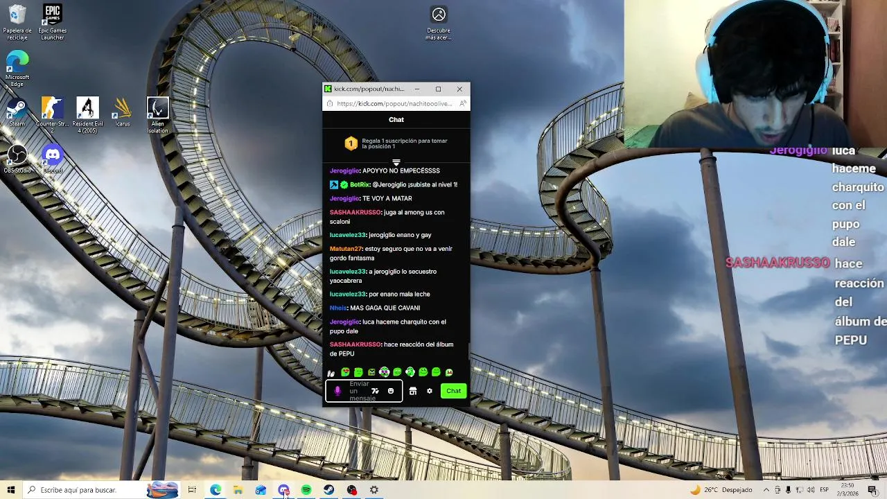Screen dimensions: 887x499
Task: Click Jerogiglio on 'TE VOY A MATAR' message
Action: 344,199
